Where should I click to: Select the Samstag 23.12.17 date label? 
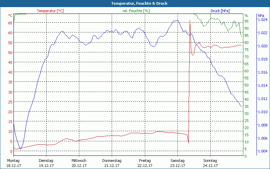178,163
